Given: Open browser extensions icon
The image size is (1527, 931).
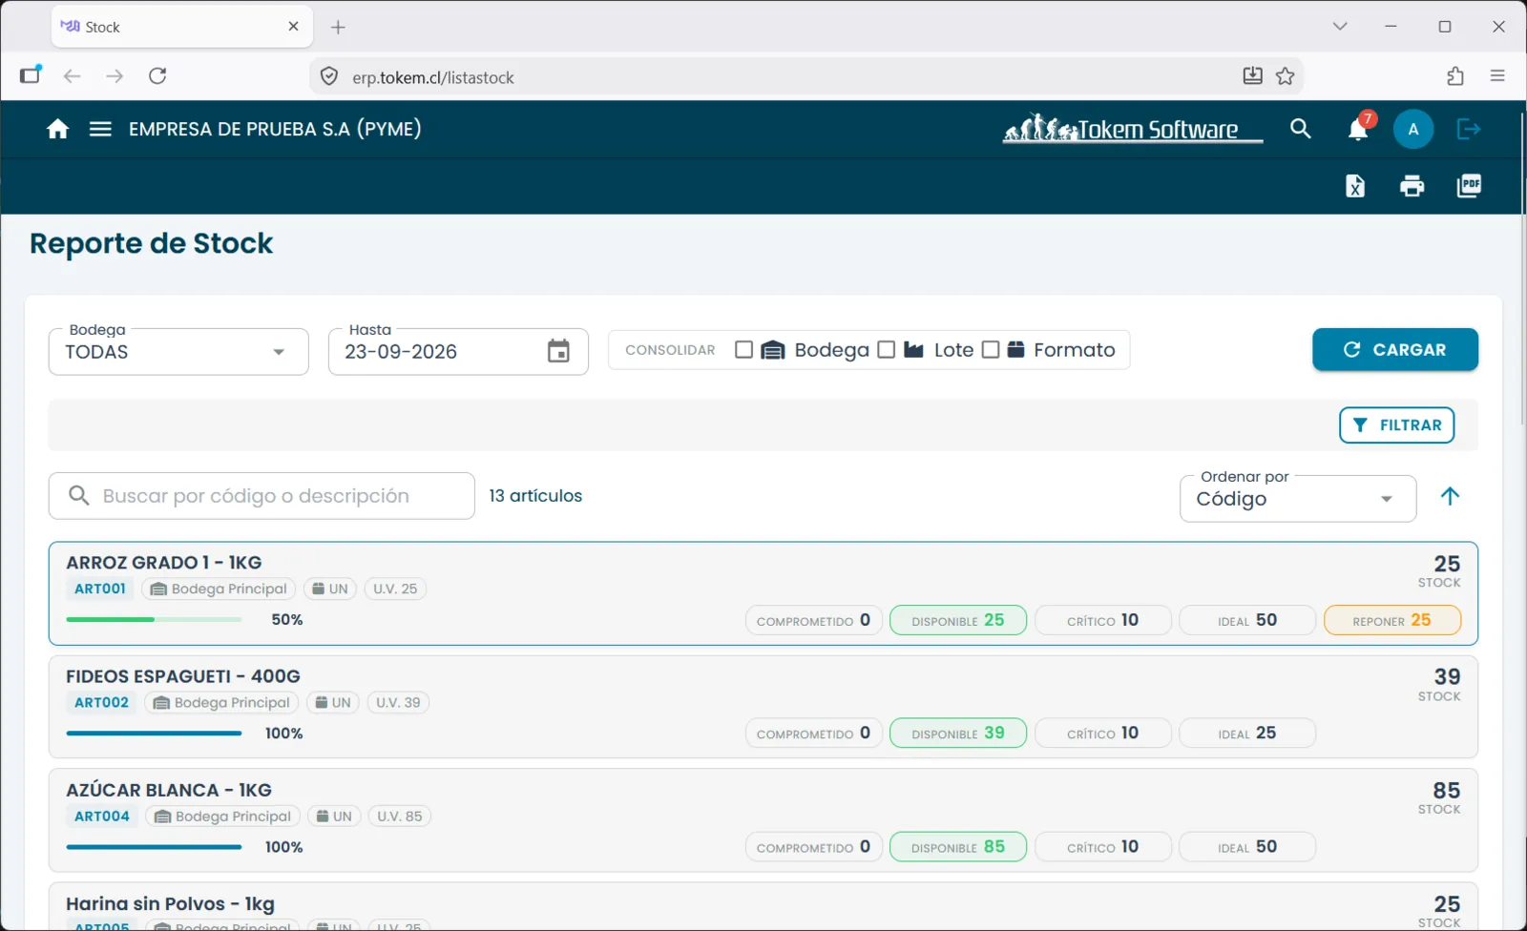Looking at the screenshot, I should (1455, 76).
